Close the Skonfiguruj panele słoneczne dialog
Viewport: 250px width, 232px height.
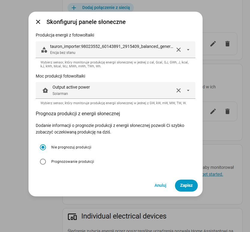[x=38, y=22]
